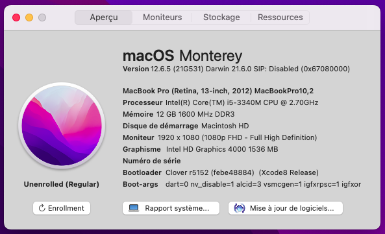Click the greyed-out zoom window button

click(x=42, y=18)
